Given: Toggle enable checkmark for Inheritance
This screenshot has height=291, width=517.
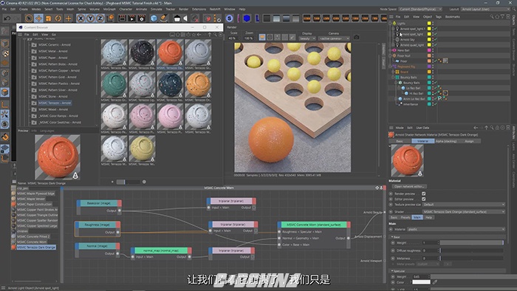Looking at the screenshot, I should pos(436,104).
